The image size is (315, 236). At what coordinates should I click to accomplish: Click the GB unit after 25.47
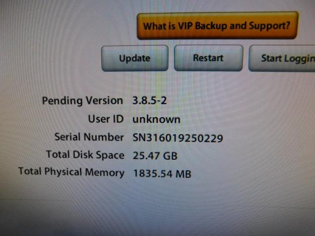(170, 156)
